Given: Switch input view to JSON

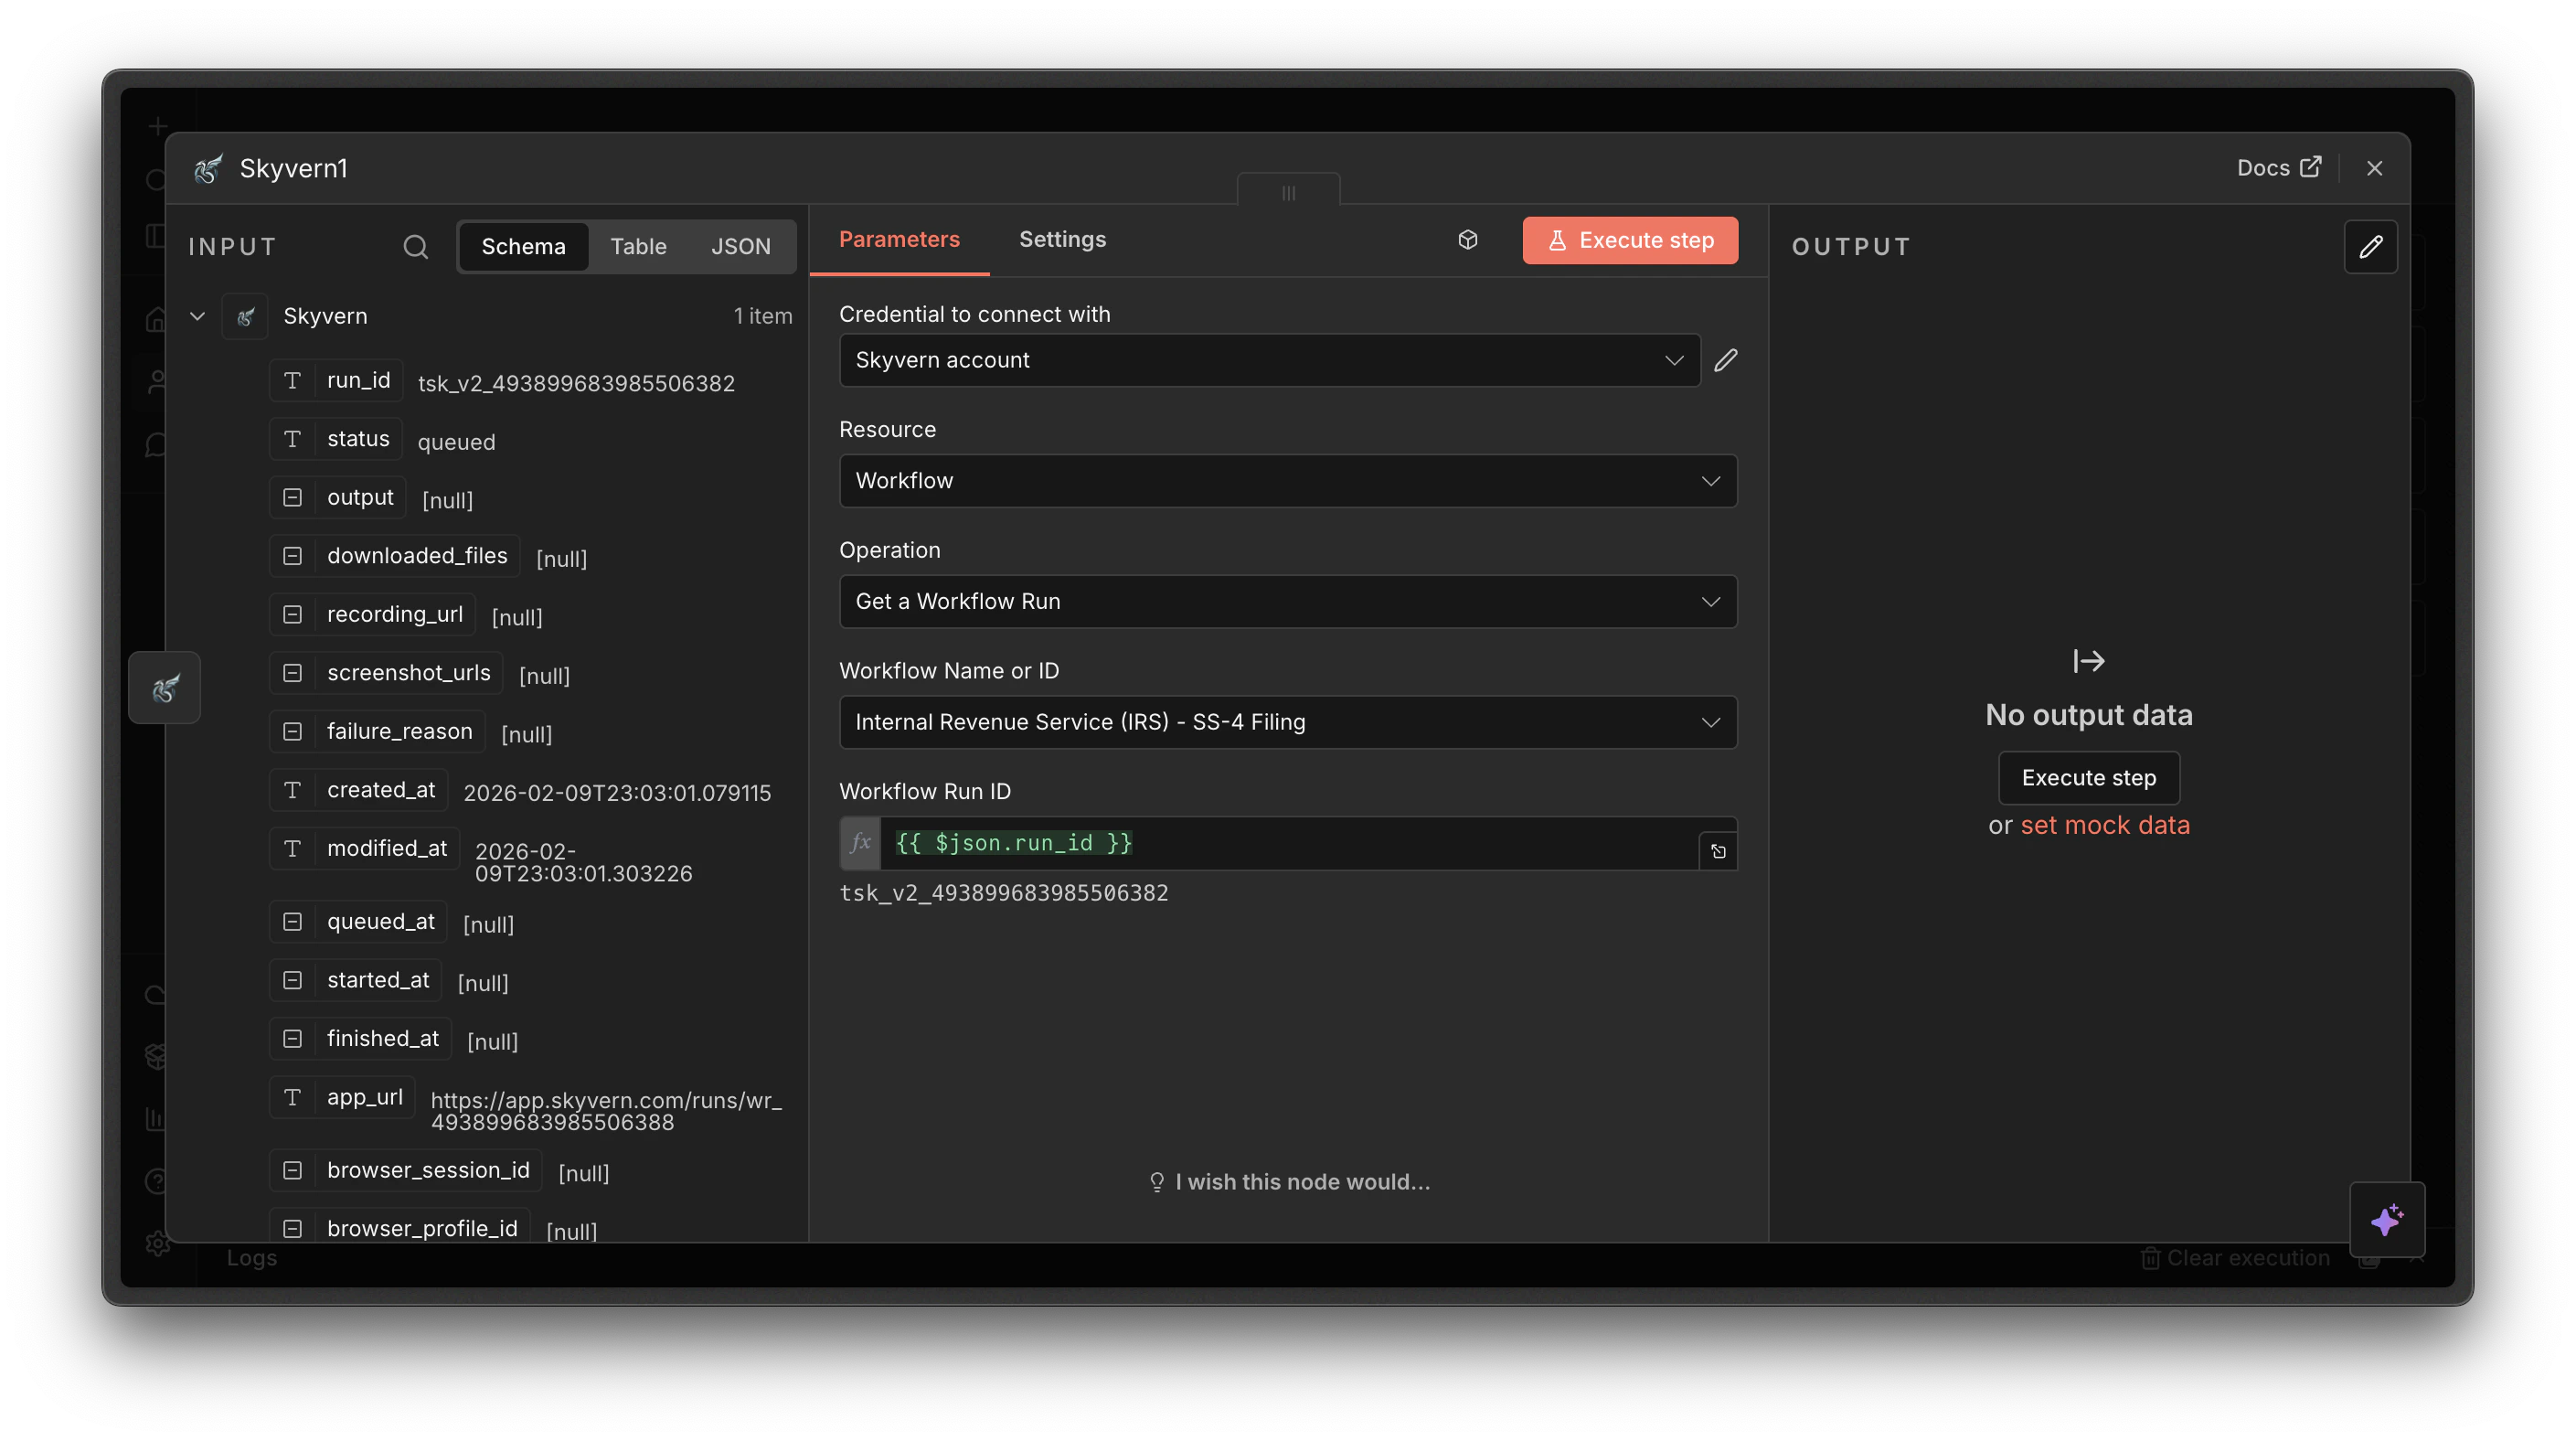Looking at the screenshot, I should coord(741,246).
